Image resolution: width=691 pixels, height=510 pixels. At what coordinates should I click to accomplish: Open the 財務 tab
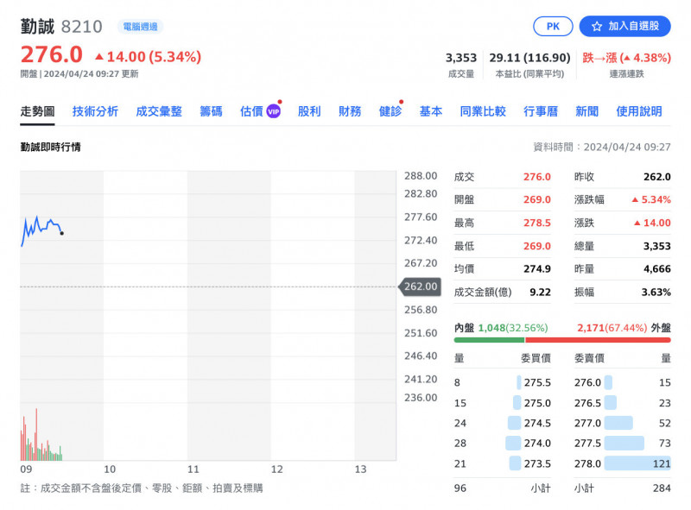[350, 111]
